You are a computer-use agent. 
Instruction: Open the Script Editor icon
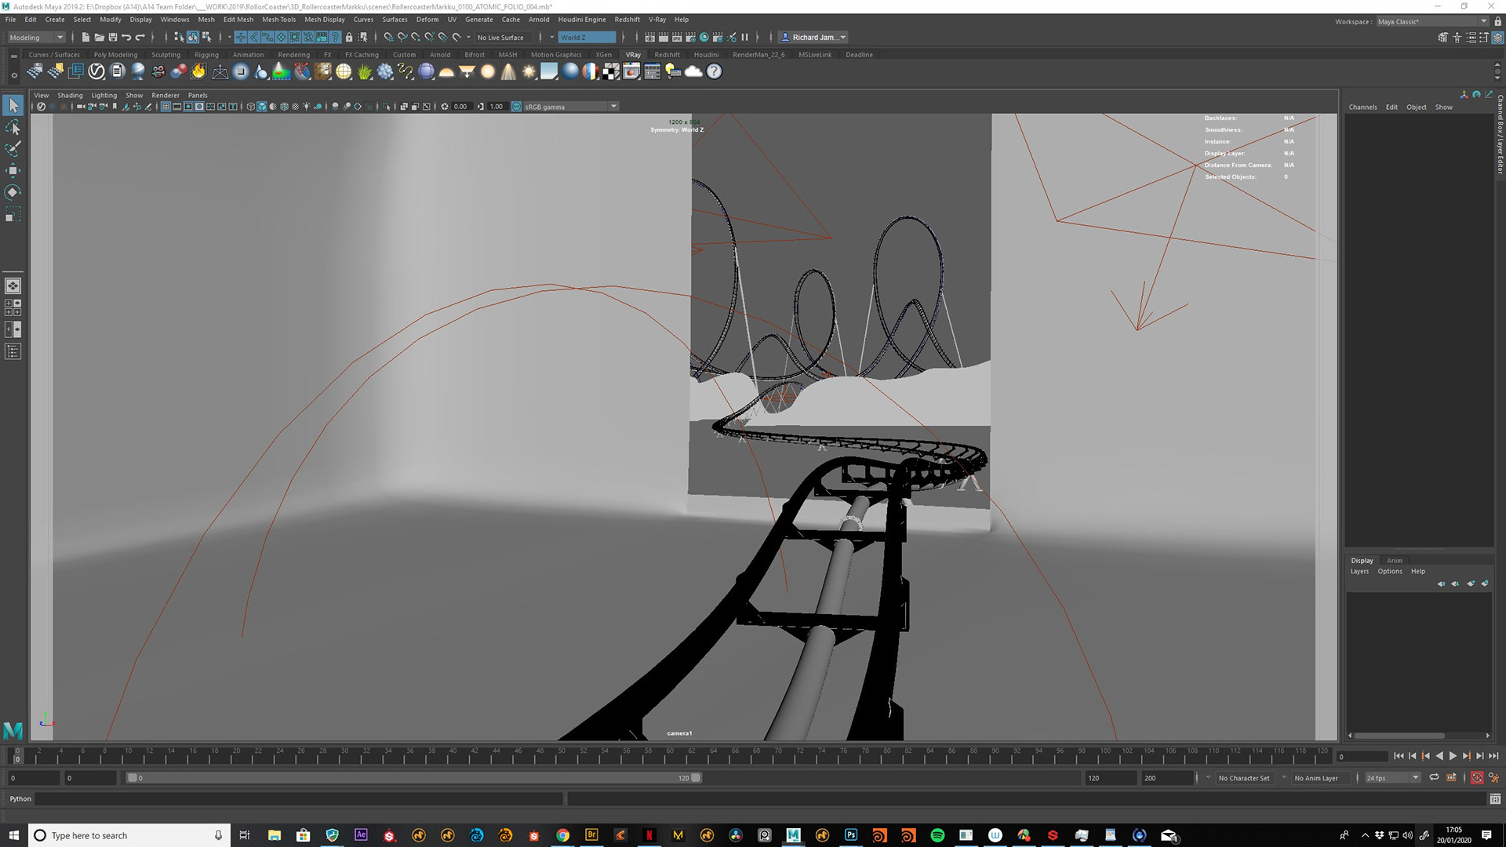pos(1495,799)
